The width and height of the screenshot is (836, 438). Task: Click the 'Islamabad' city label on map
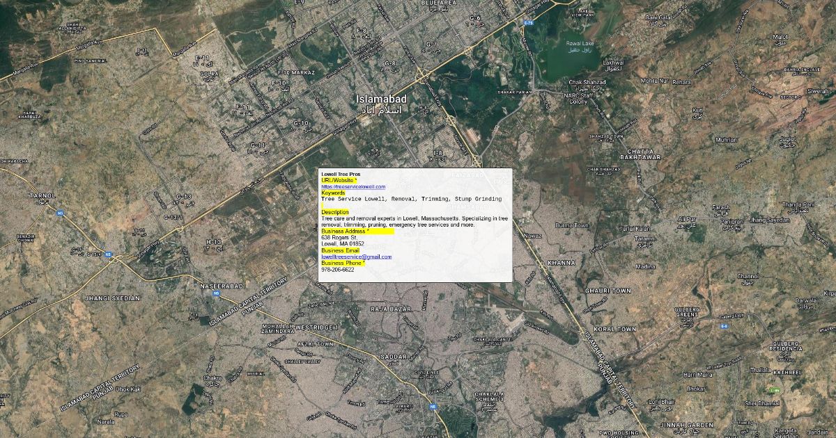(x=381, y=99)
